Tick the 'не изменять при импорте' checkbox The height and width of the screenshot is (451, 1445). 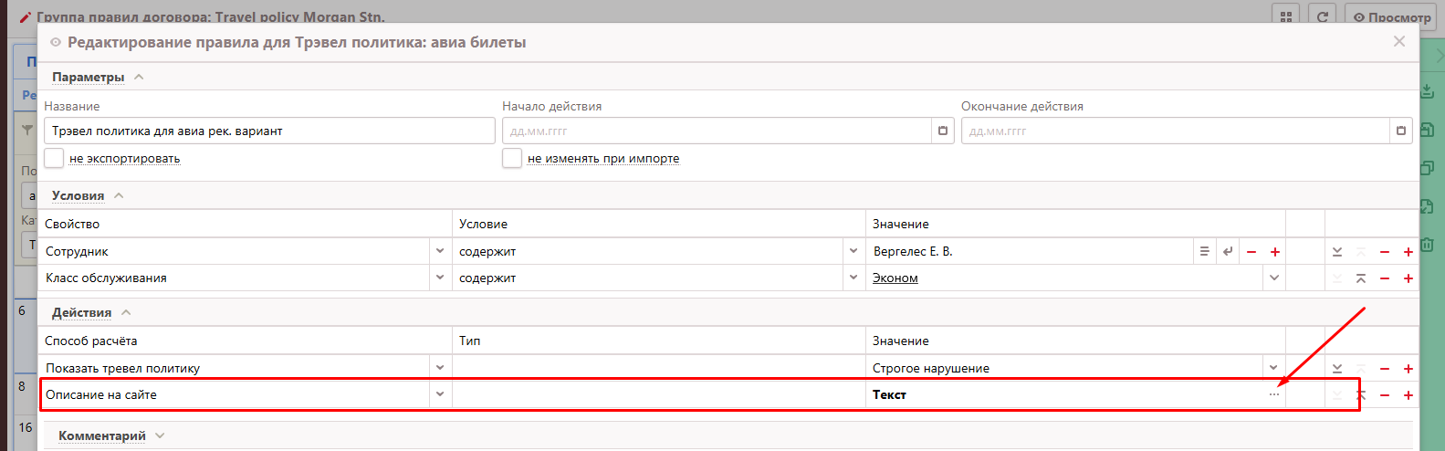coord(512,158)
